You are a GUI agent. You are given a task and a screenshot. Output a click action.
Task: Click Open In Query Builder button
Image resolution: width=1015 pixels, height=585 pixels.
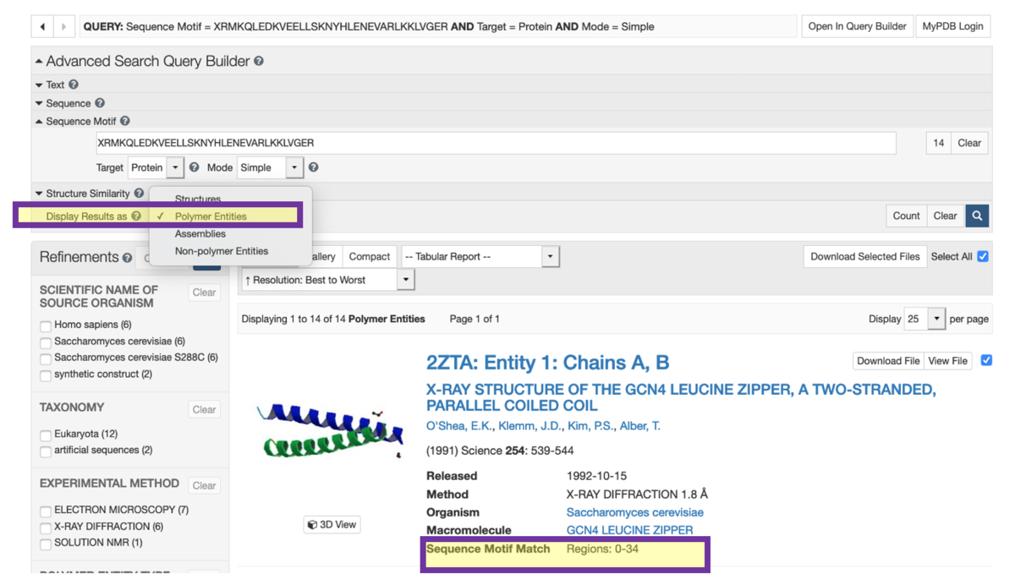pyautogui.click(x=857, y=26)
